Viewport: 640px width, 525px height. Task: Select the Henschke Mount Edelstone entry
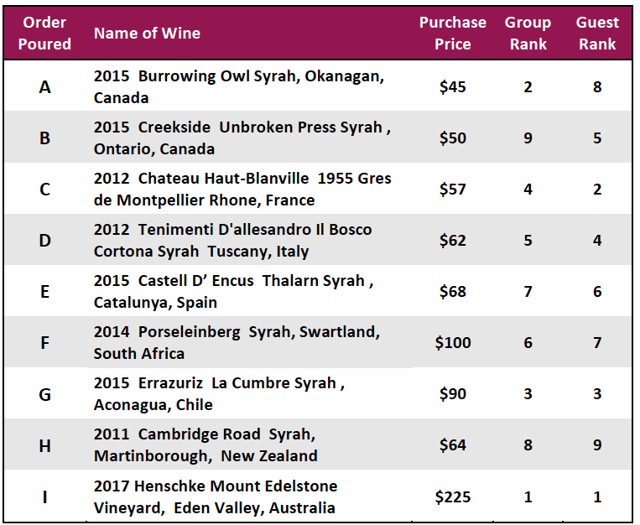click(x=216, y=496)
